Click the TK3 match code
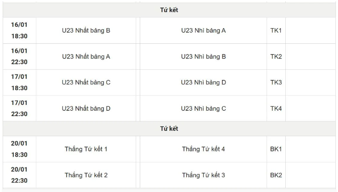Viewport: 338px width, 192px height. coord(276,82)
